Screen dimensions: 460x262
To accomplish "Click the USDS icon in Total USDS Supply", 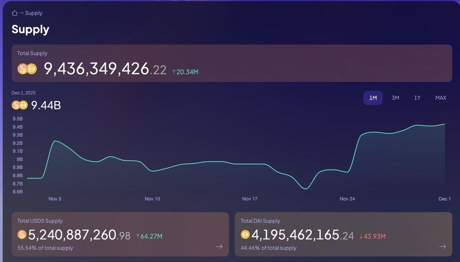I will click(x=22, y=234).
